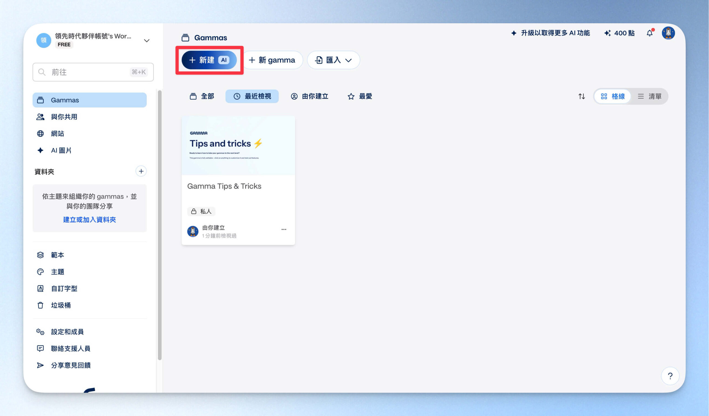
Task: Open the user profile avatar menu
Action: 668,33
